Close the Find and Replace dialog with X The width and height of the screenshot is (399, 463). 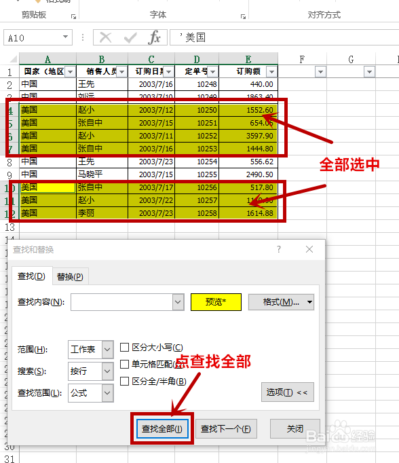point(309,249)
